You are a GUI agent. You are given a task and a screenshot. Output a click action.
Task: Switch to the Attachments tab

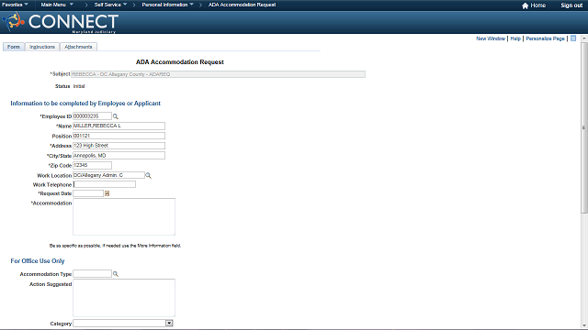(x=78, y=47)
